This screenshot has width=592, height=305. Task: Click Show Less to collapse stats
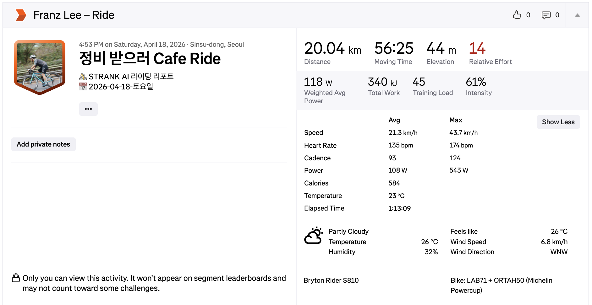click(558, 122)
